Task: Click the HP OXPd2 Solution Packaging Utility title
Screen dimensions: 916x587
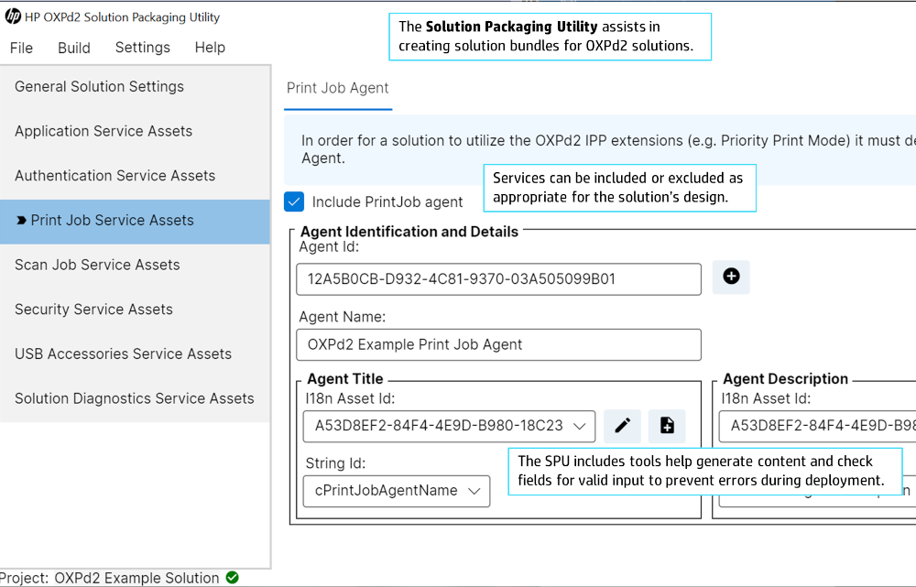Action: (x=122, y=17)
